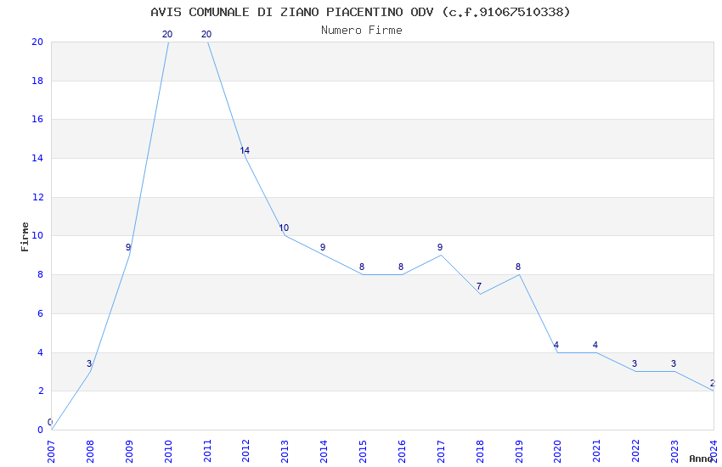The image size is (722, 467).
Task: Select the y-axis tick label 2
Action: pos(41,391)
